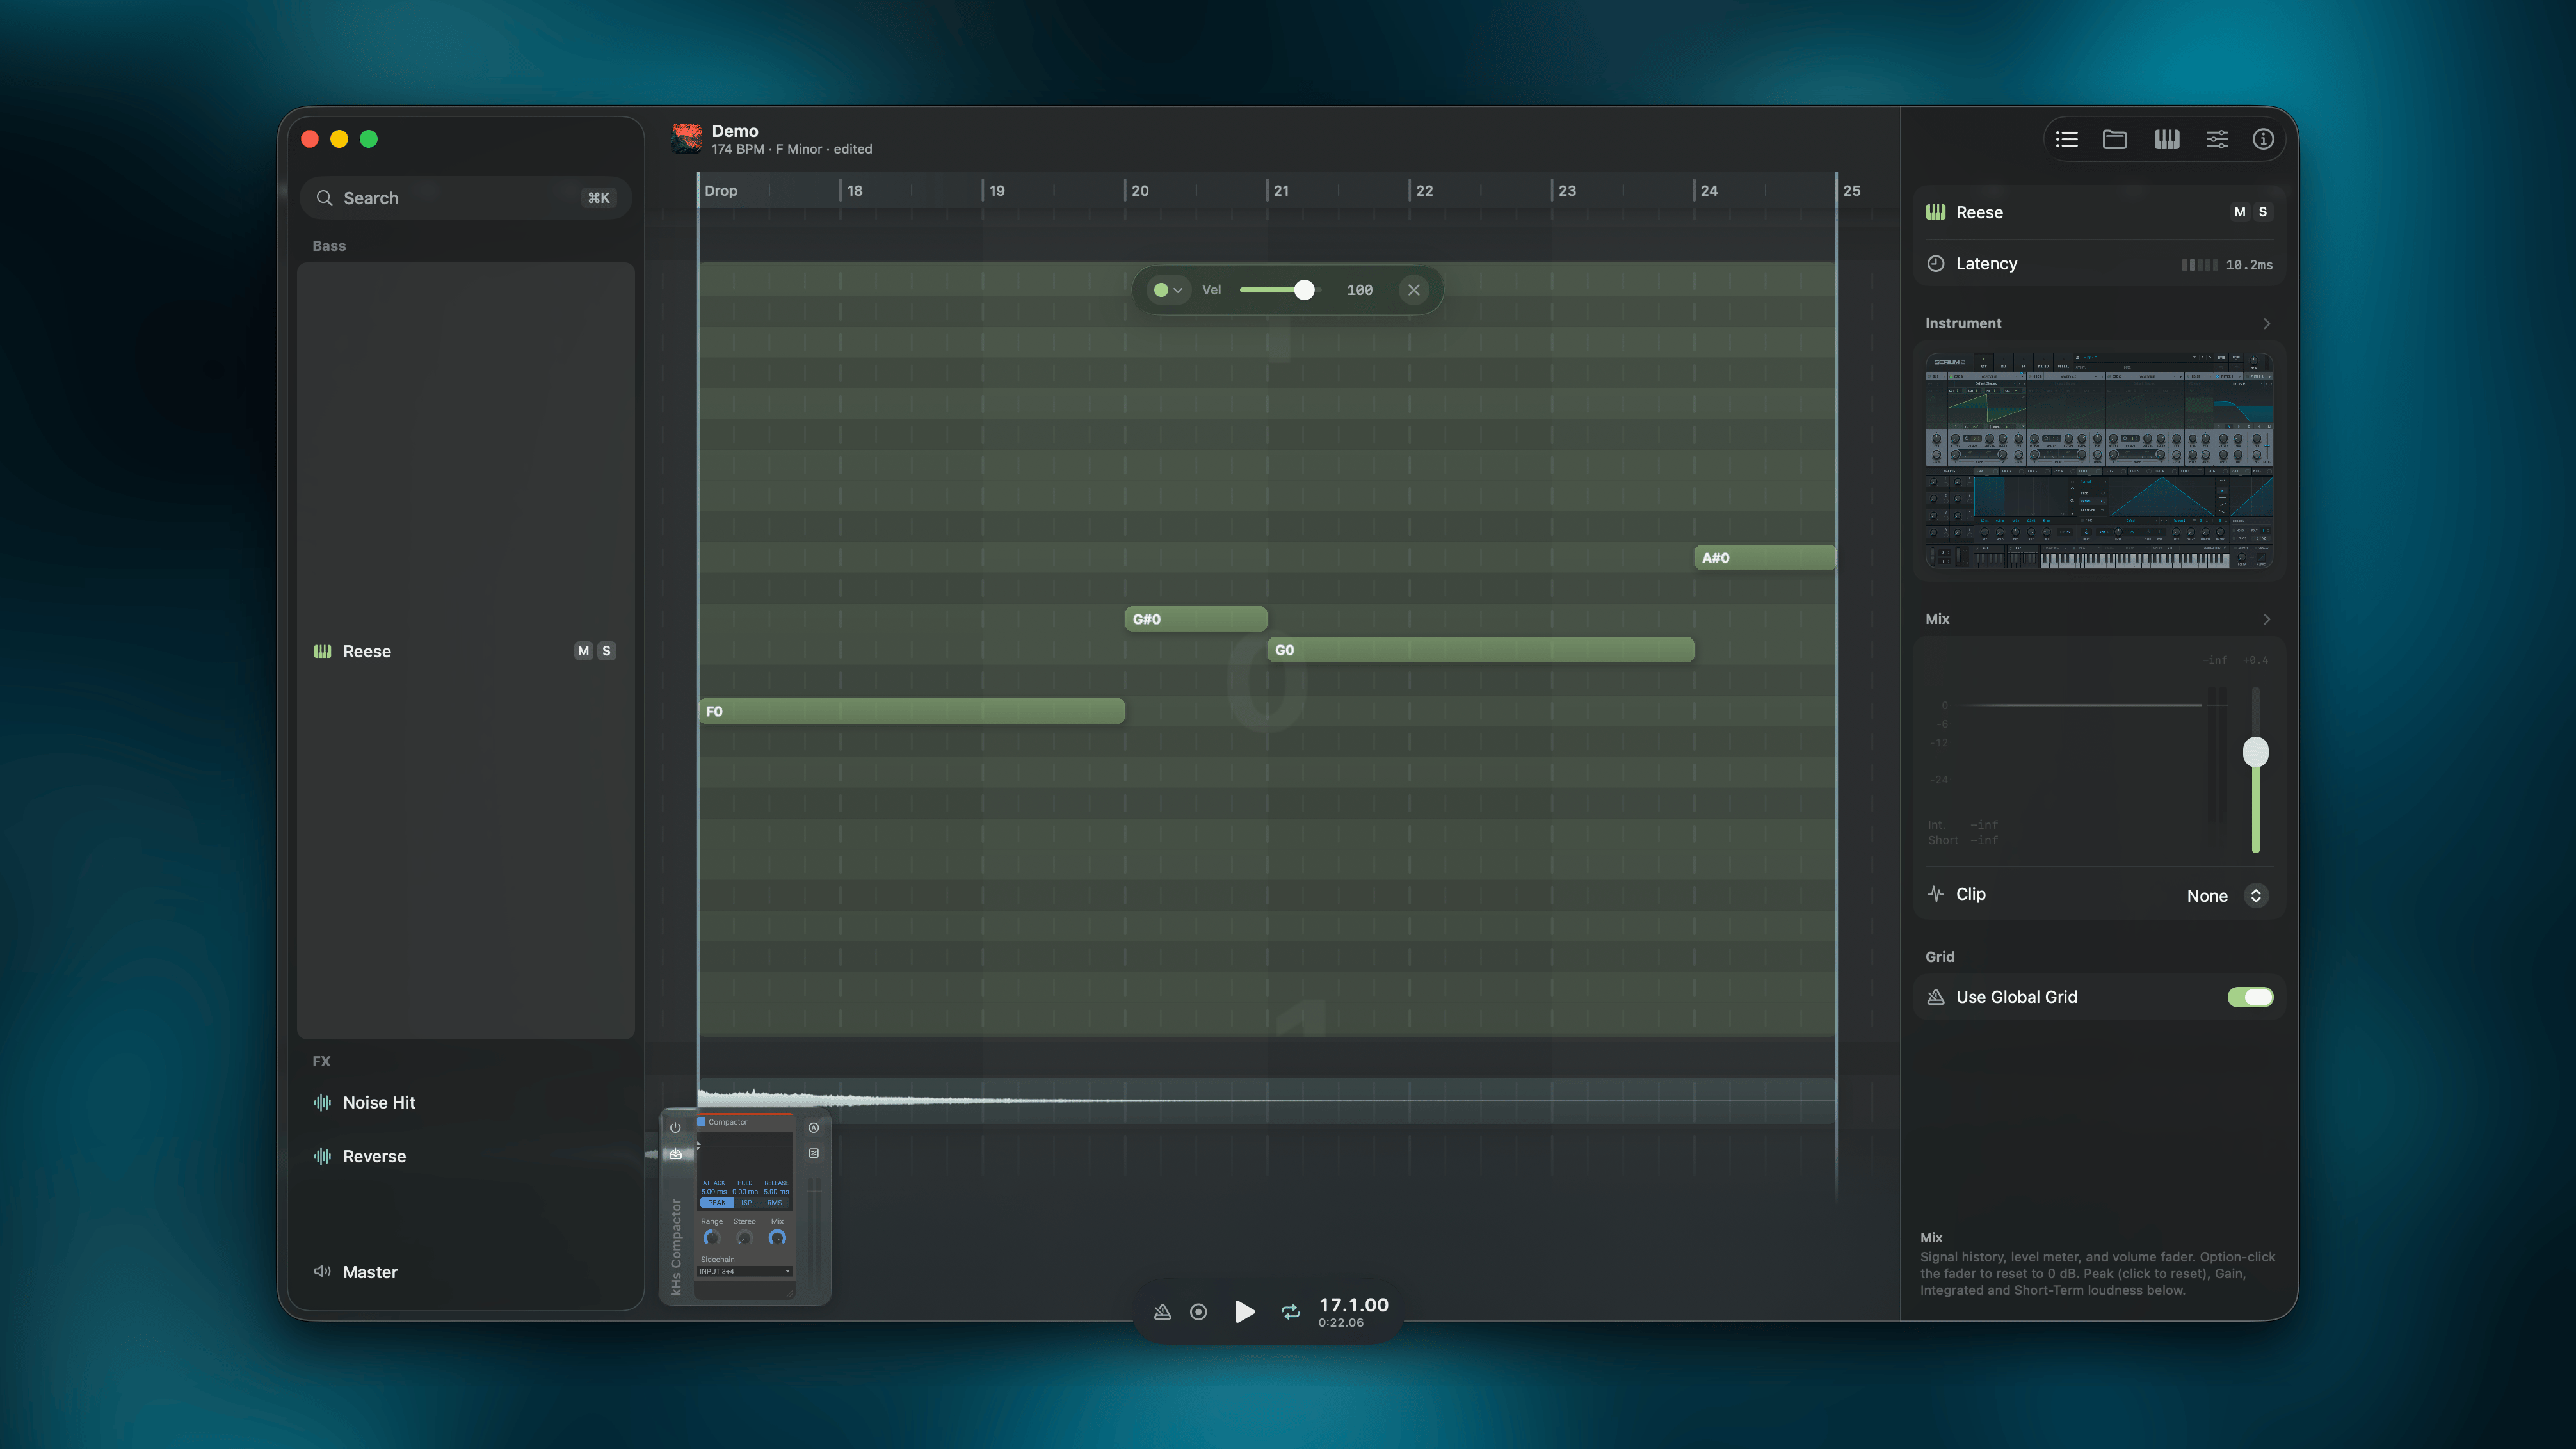Click the Compactor ATTACK 5.00 ms value
Image resolution: width=2576 pixels, height=1449 pixels.
714,1192
